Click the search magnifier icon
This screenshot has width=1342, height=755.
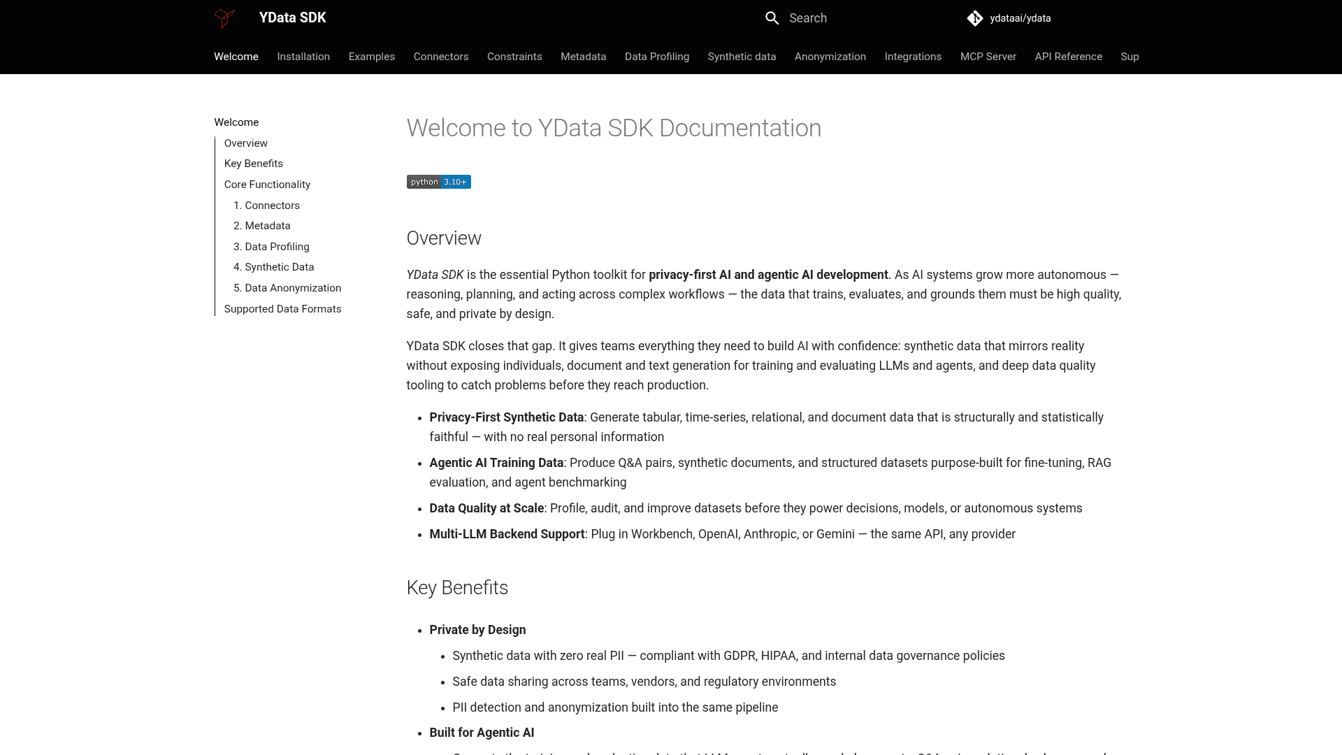click(772, 18)
